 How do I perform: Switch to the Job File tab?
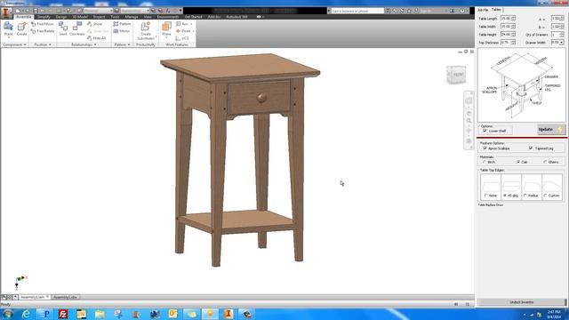click(483, 10)
